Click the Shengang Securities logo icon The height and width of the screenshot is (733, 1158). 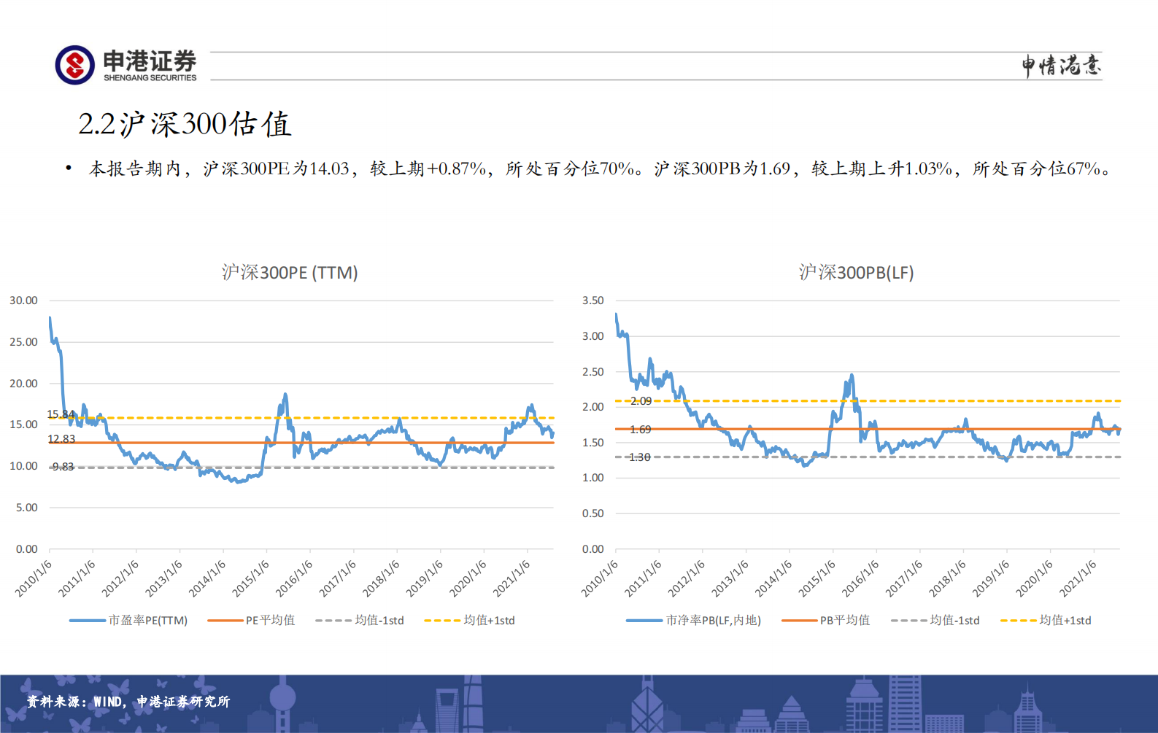click(x=75, y=65)
